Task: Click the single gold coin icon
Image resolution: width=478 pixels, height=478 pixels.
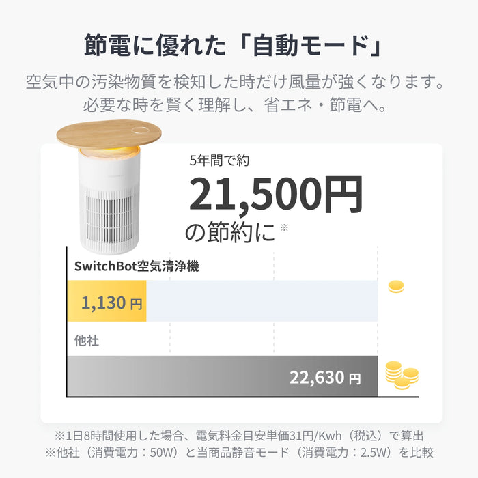Action: (x=395, y=287)
